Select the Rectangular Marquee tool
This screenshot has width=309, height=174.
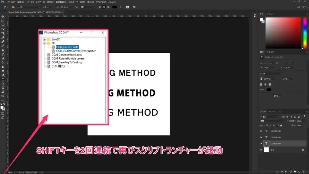pos(3,21)
